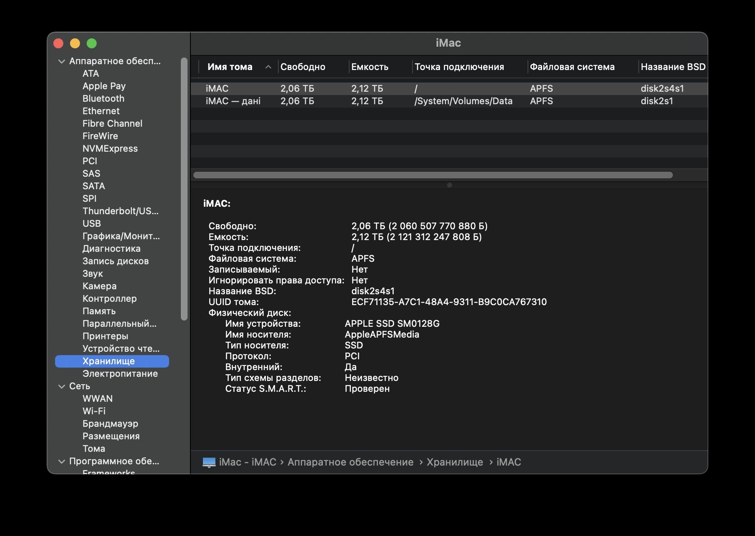Screen dimensions: 755x536
Task: Select the iMAC — дані volume row
Action: (449, 101)
